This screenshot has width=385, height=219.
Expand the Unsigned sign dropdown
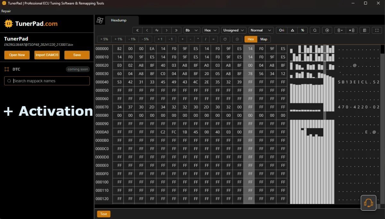click(234, 30)
